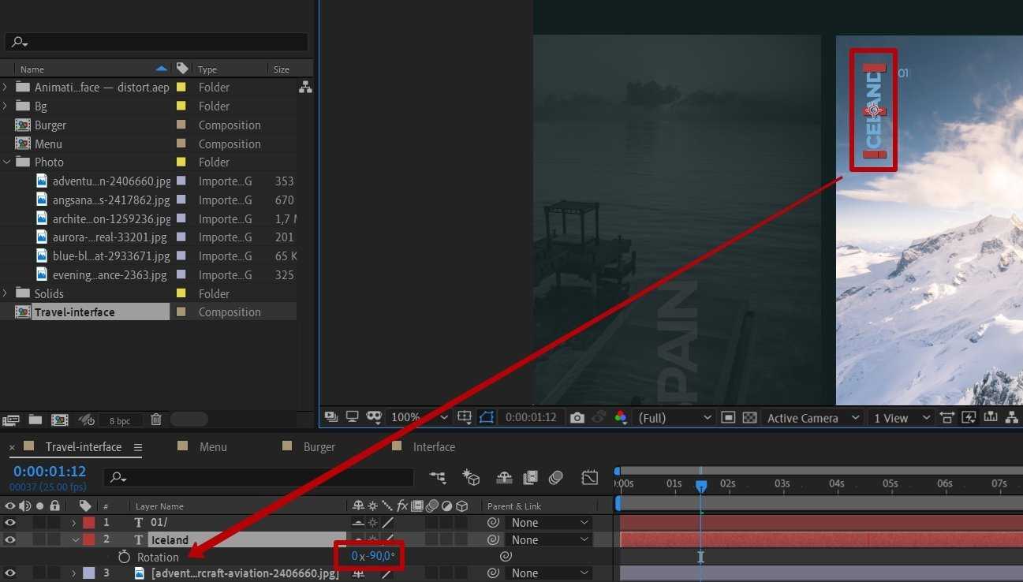1023x582 pixels.
Task: Take a snapshot with the camera icon
Action: (x=577, y=417)
